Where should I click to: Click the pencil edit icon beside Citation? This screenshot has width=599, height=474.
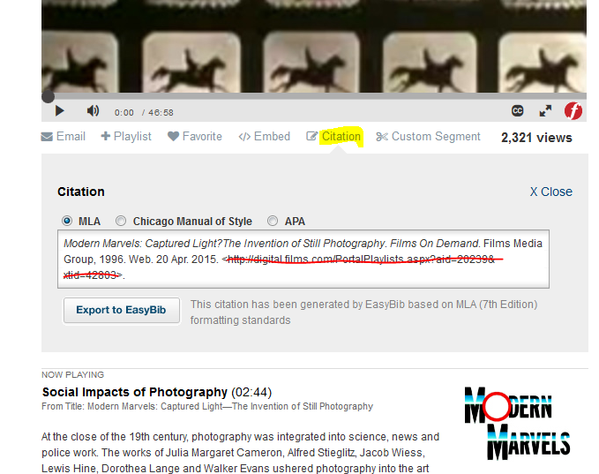point(311,136)
